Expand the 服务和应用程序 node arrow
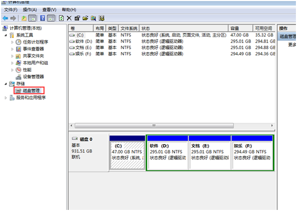297x211 pixels. (x=6, y=98)
